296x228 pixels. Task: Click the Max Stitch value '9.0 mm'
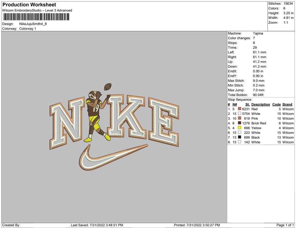[259, 81]
